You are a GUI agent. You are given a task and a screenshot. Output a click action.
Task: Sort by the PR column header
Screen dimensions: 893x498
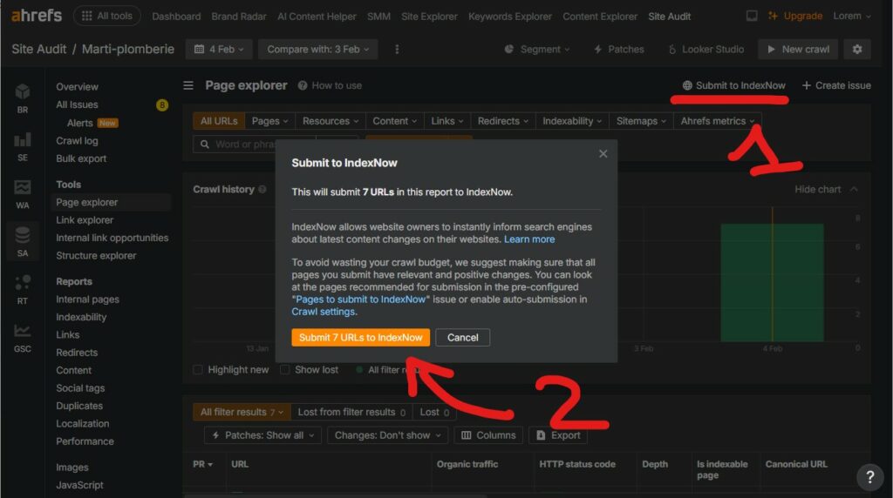tap(202, 464)
